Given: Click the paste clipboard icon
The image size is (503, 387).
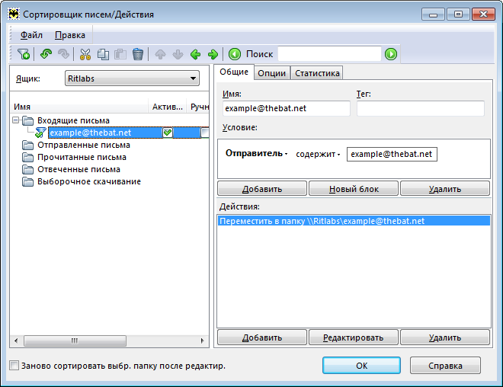Looking at the screenshot, I should click(120, 54).
